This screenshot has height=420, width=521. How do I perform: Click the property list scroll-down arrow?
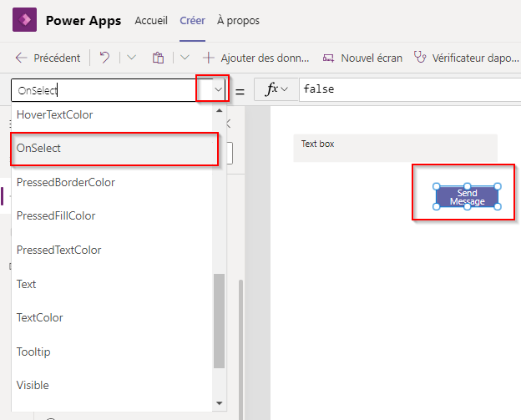click(x=219, y=403)
